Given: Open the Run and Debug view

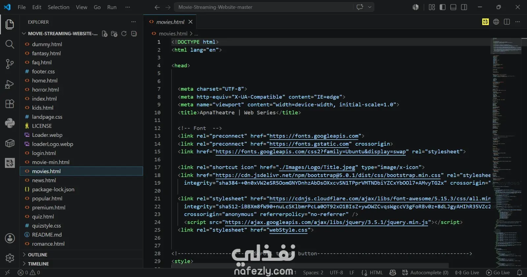Looking at the screenshot, I should 10,84.
